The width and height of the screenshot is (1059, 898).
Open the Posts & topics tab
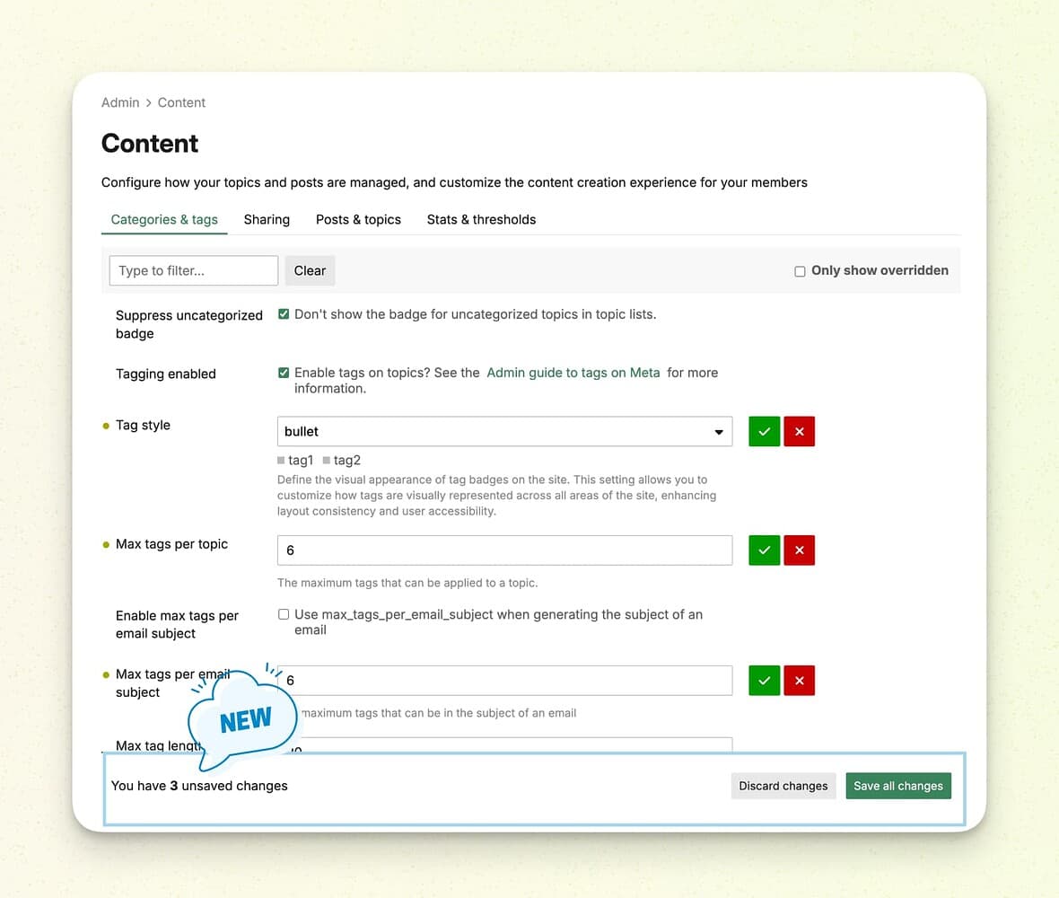[358, 220]
